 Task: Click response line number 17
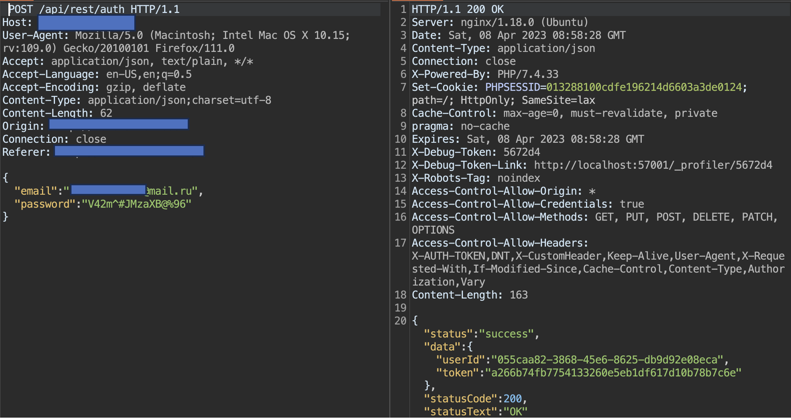point(400,243)
